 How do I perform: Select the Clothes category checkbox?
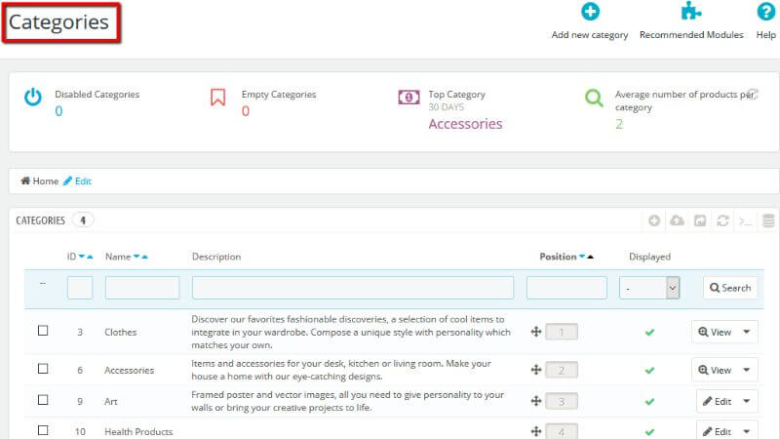pyautogui.click(x=43, y=331)
